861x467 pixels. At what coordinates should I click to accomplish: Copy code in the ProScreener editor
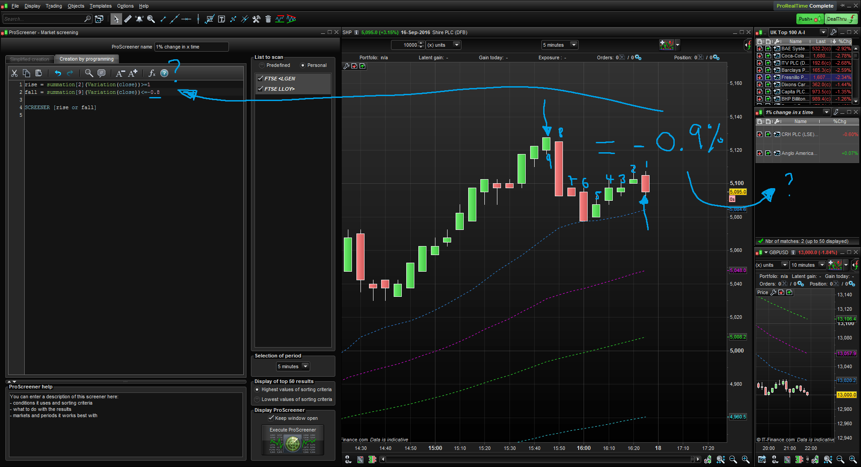[x=26, y=73]
